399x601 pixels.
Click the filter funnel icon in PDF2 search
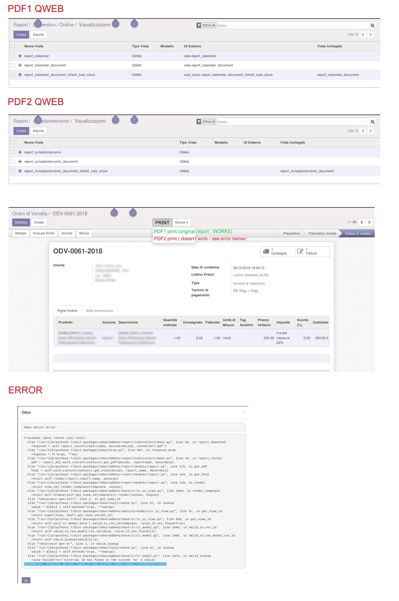point(199,122)
